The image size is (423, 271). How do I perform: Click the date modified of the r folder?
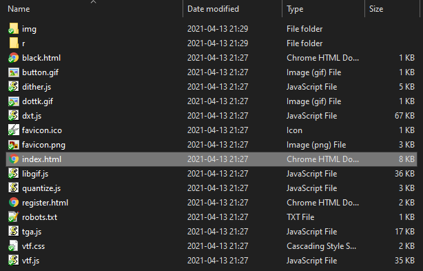[218, 43]
